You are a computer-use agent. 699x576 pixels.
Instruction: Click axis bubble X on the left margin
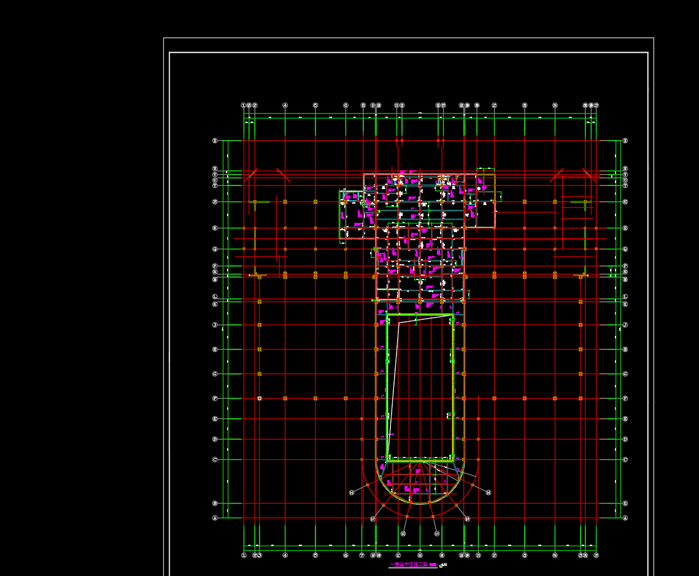[x=215, y=141]
